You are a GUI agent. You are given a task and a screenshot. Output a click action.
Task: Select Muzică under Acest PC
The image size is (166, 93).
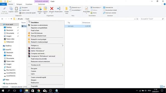(9, 67)
